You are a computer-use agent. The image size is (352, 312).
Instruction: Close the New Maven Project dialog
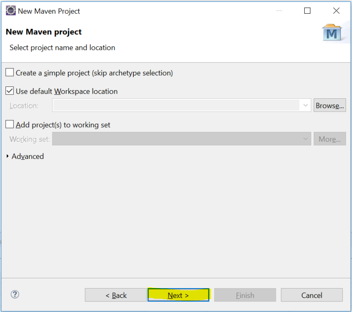(x=336, y=10)
